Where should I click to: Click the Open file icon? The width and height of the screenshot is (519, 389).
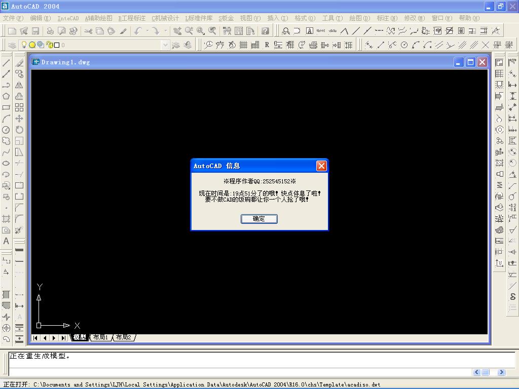click(x=24, y=31)
